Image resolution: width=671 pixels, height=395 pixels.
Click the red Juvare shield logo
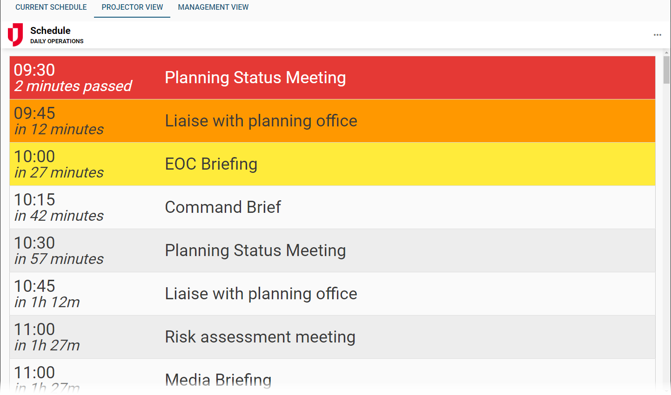(15, 34)
